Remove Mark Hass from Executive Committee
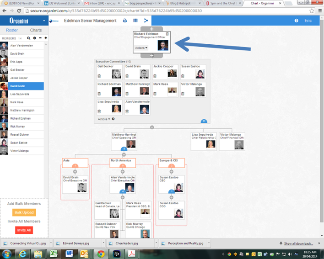 click(155, 94)
